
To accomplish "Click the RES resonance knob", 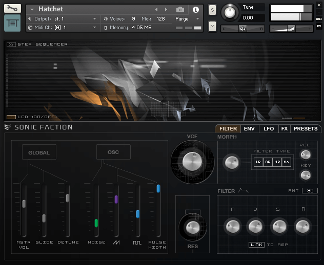I will tap(193, 228).
